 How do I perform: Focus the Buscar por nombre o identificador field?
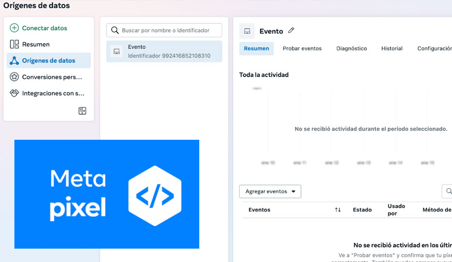click(169, 30)
